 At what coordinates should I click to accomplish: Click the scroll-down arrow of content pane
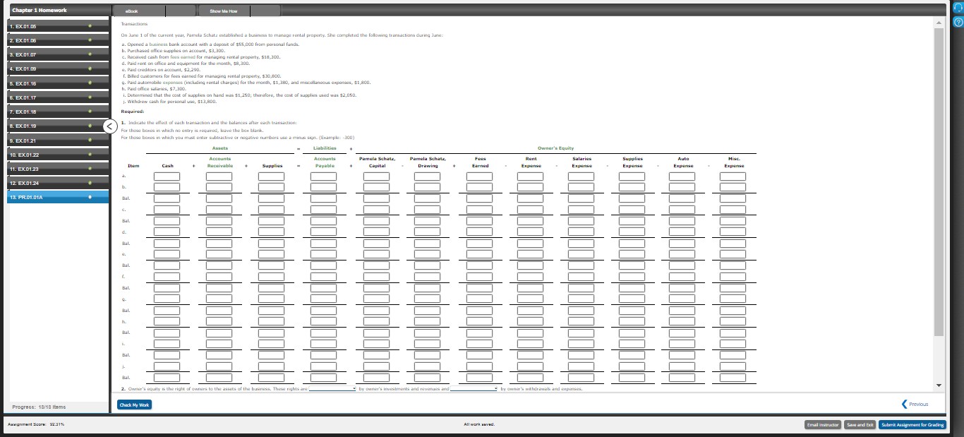938,385
